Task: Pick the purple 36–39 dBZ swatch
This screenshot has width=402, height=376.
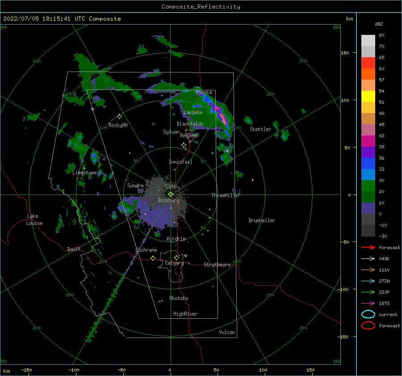Action: pos(368,152)
